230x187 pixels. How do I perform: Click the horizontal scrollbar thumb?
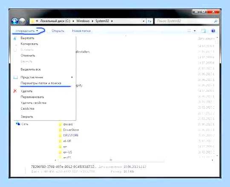pyautogui.click(x=111, y=160)
